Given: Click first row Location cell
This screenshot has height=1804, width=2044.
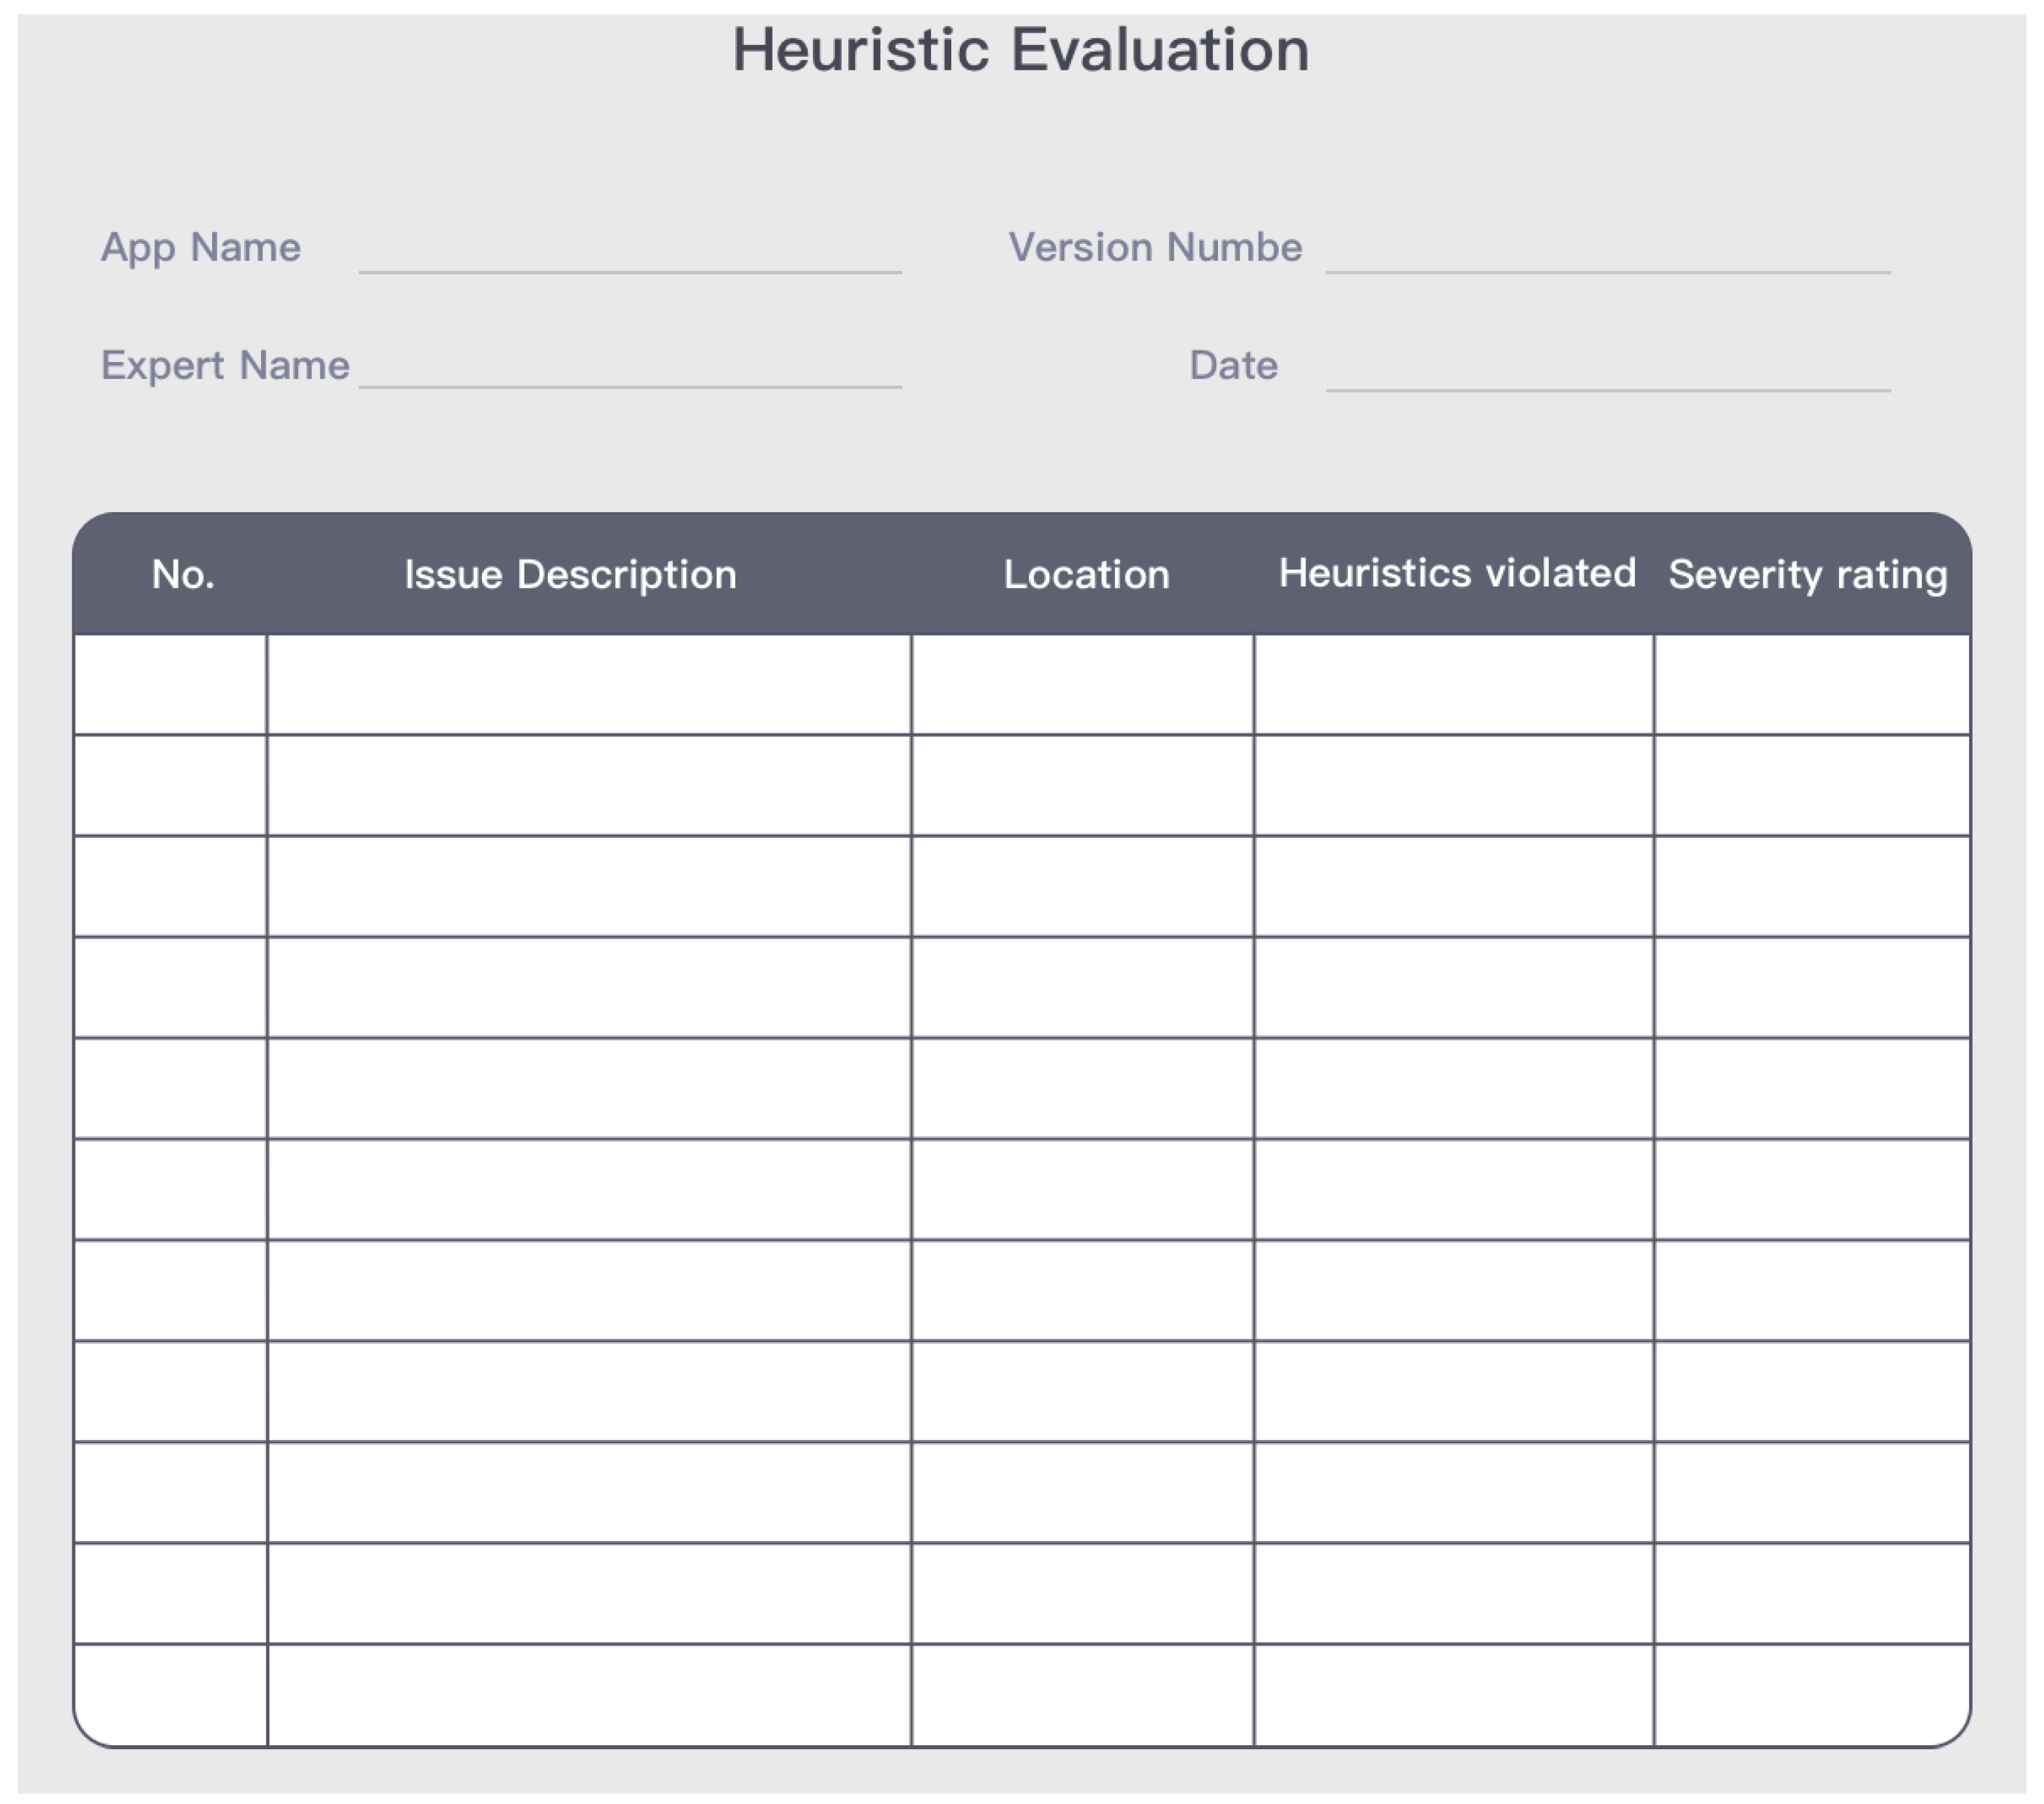Looking at the screenshot, I should point(1083,685).
